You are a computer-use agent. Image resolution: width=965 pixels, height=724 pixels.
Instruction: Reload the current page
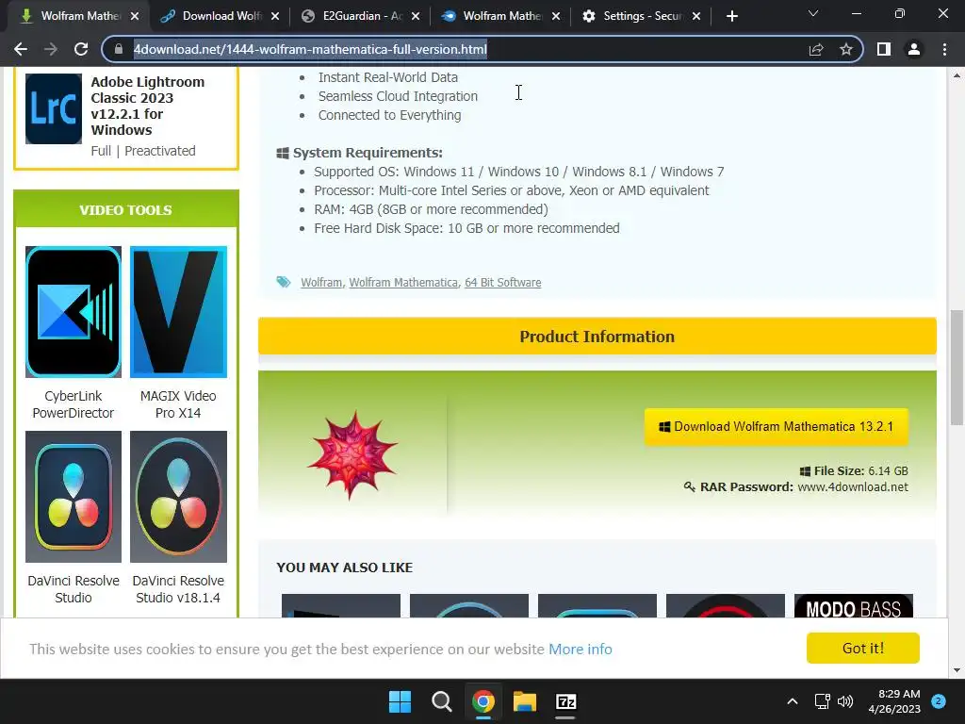81,49
